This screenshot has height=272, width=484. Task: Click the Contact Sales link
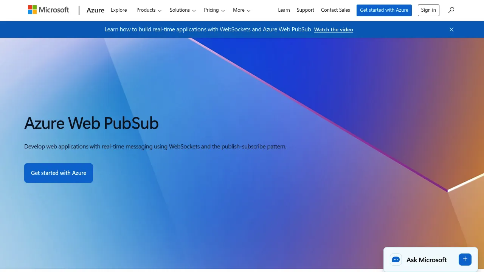click(x=335, y=10)
